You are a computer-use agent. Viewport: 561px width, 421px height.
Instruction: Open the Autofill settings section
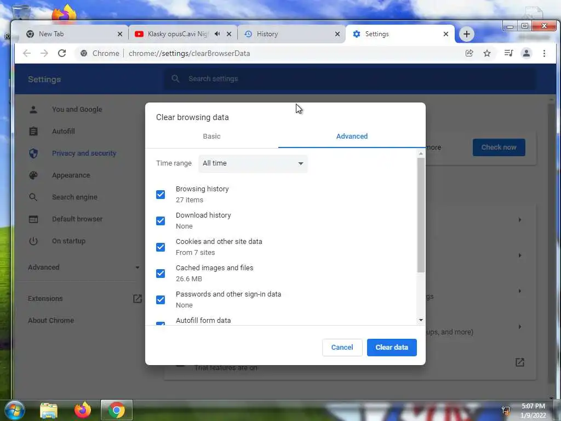64,132
